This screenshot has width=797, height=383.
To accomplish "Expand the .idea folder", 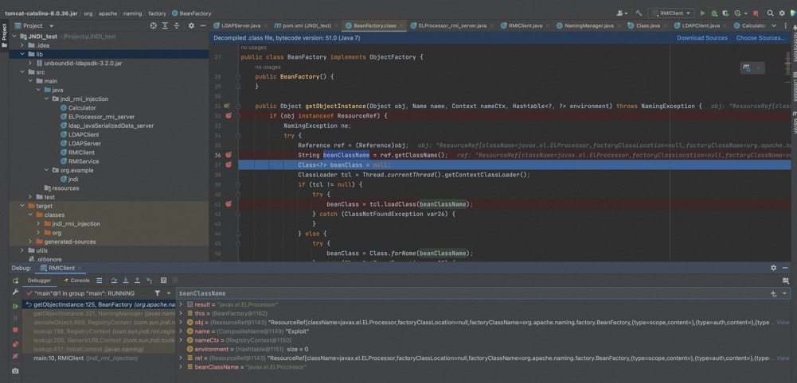I will pyautogui.click(x=21, y=45).
